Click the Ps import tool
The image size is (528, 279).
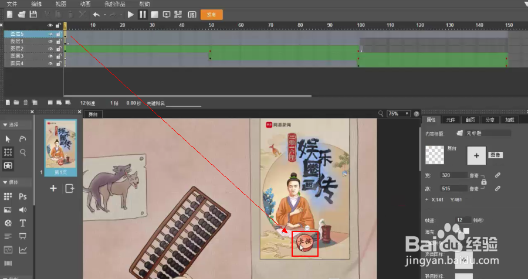[22, 196]
